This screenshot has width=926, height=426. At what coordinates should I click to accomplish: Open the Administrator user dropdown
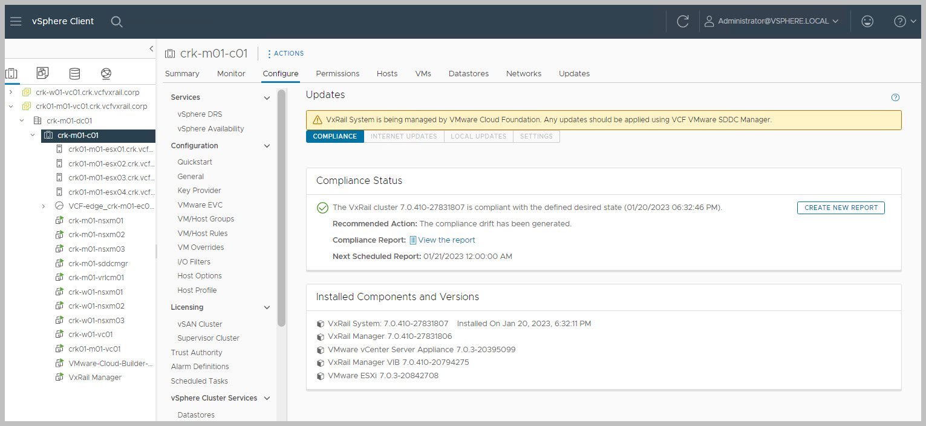[772, 21]
